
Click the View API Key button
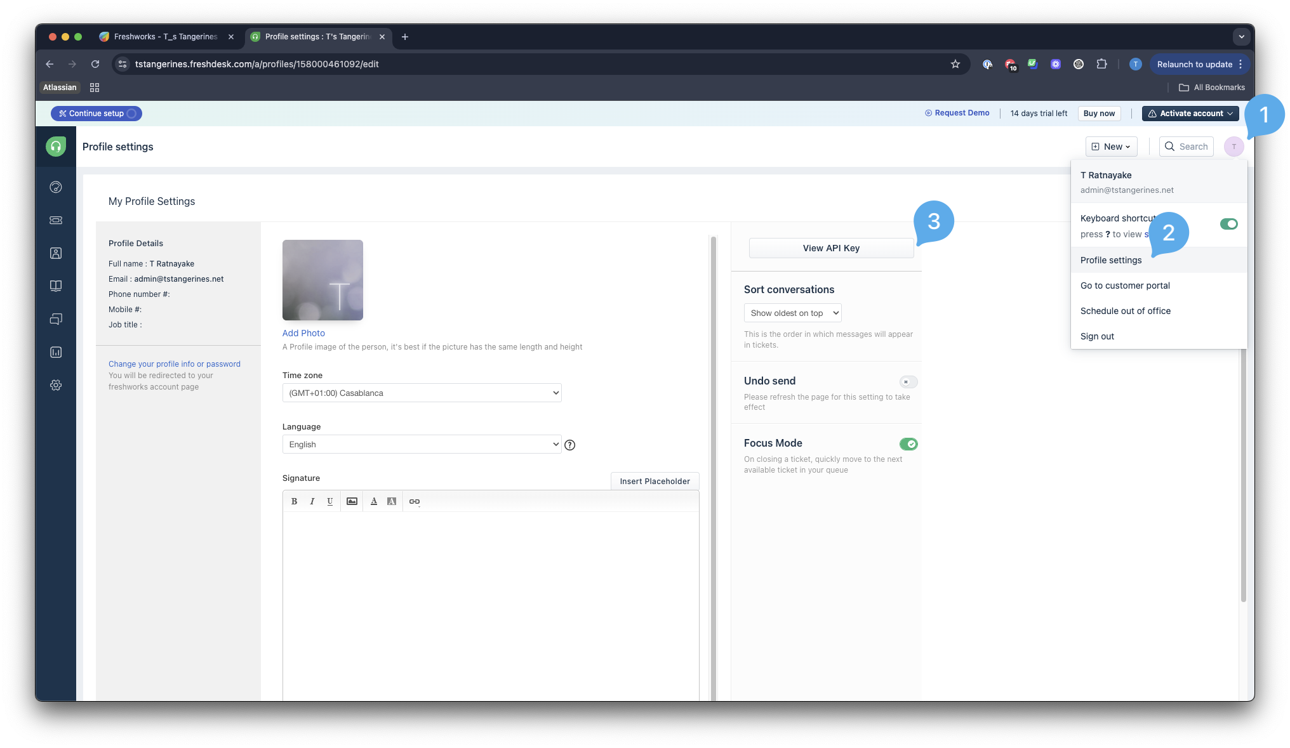point(831,248)
